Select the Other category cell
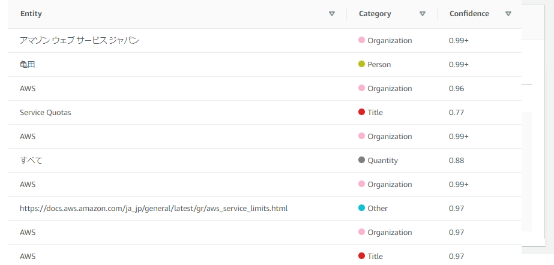The image size is (554, 265). [x=378, y=209]
